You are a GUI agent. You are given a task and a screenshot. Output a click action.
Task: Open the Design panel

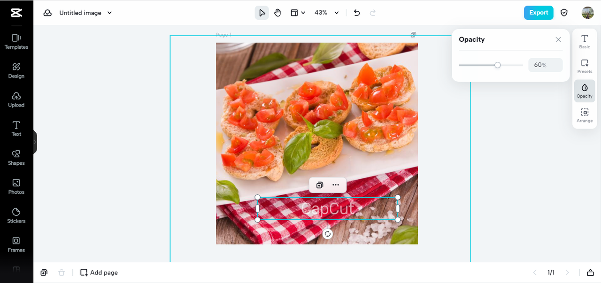[16, 70]
